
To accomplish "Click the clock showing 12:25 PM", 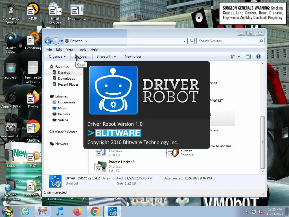I will (275, 209).
